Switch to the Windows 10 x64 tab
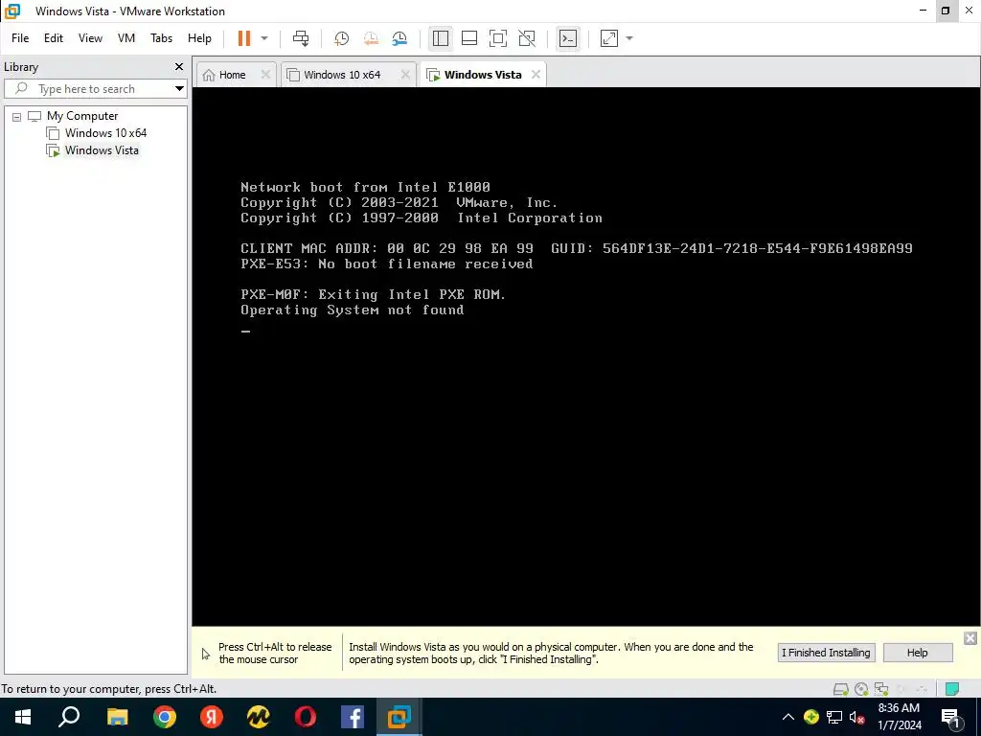The height and width of the screenshot is (736, 981). (x=342, y=75)
